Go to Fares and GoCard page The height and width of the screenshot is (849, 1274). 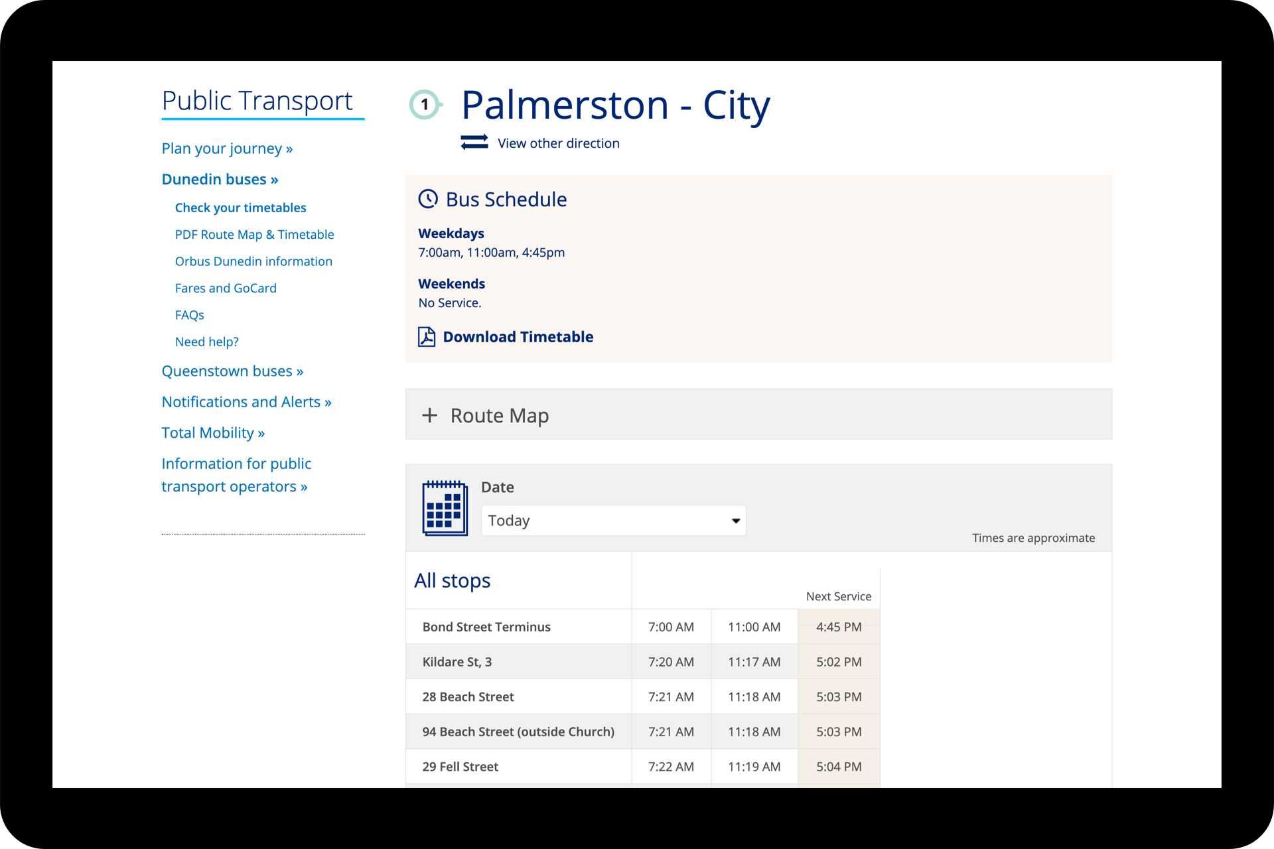click(226, 288)
